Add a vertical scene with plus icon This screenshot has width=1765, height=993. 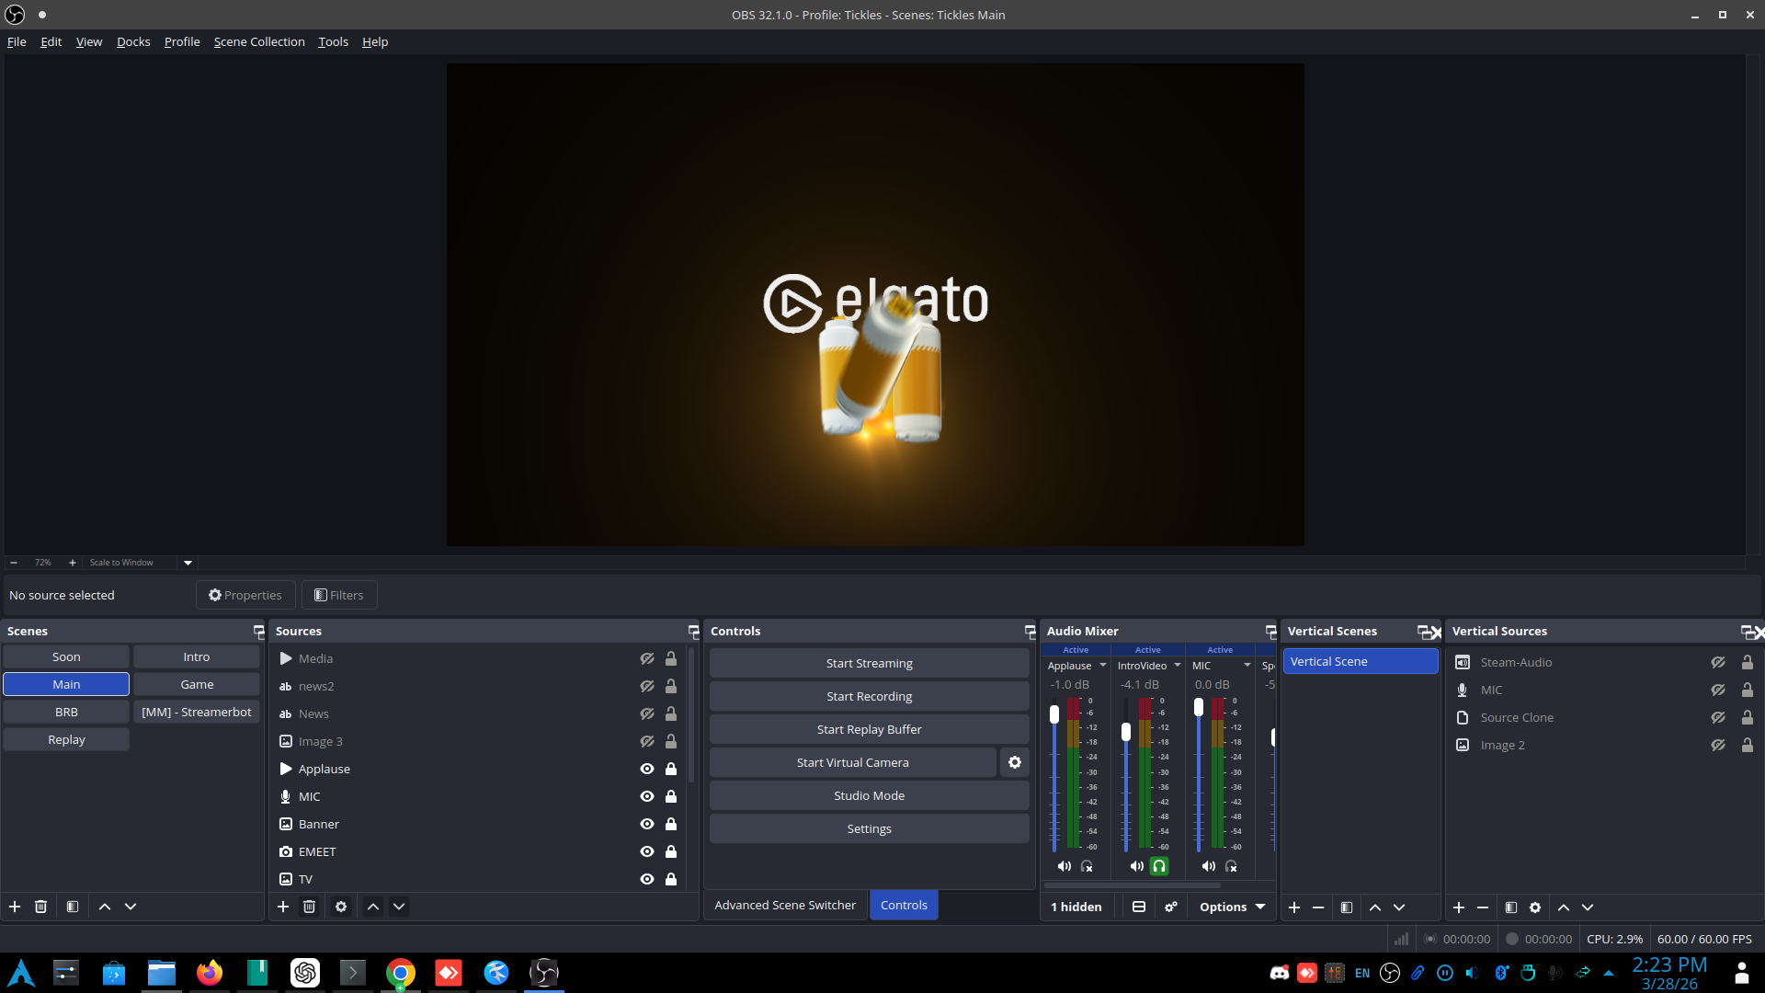tap(1294, 907)
